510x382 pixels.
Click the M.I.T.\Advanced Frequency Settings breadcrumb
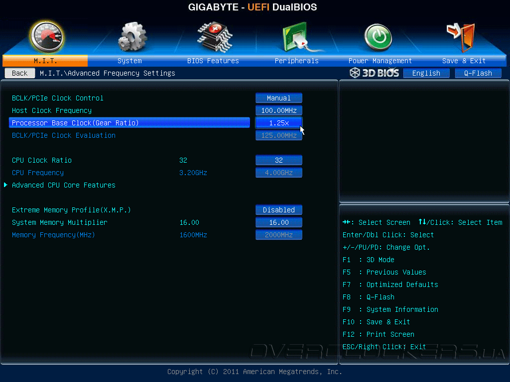(108, 74)
